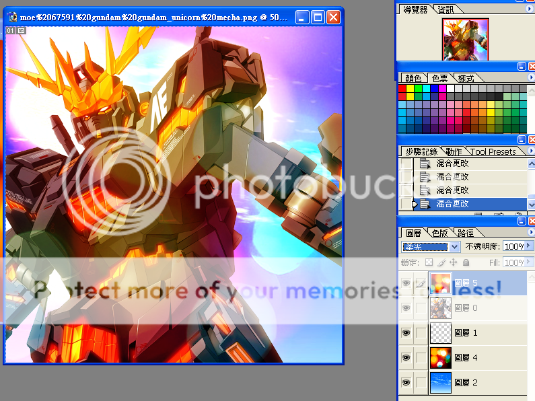Hide layer 圖層 1 using its eye icon
Screen dimensions: 535x401
[x=406, y=332]
